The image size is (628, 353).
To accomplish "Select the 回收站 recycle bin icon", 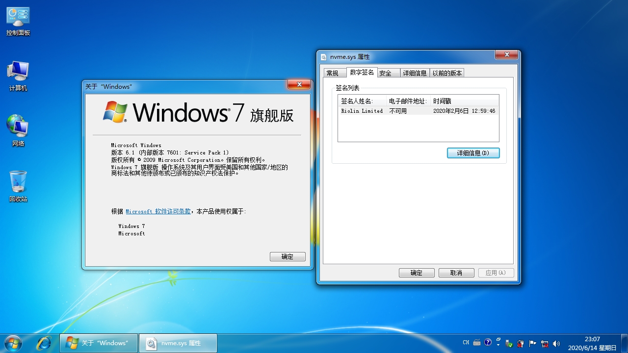I will click(x=18, y=187).
